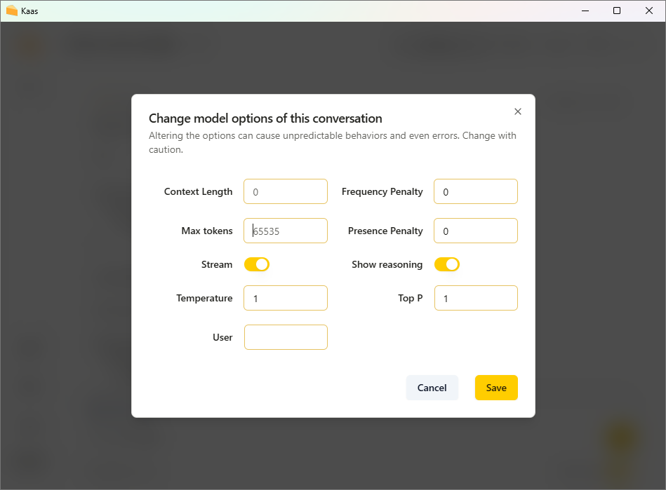Maximize the Kaas window

click(617, 11)
